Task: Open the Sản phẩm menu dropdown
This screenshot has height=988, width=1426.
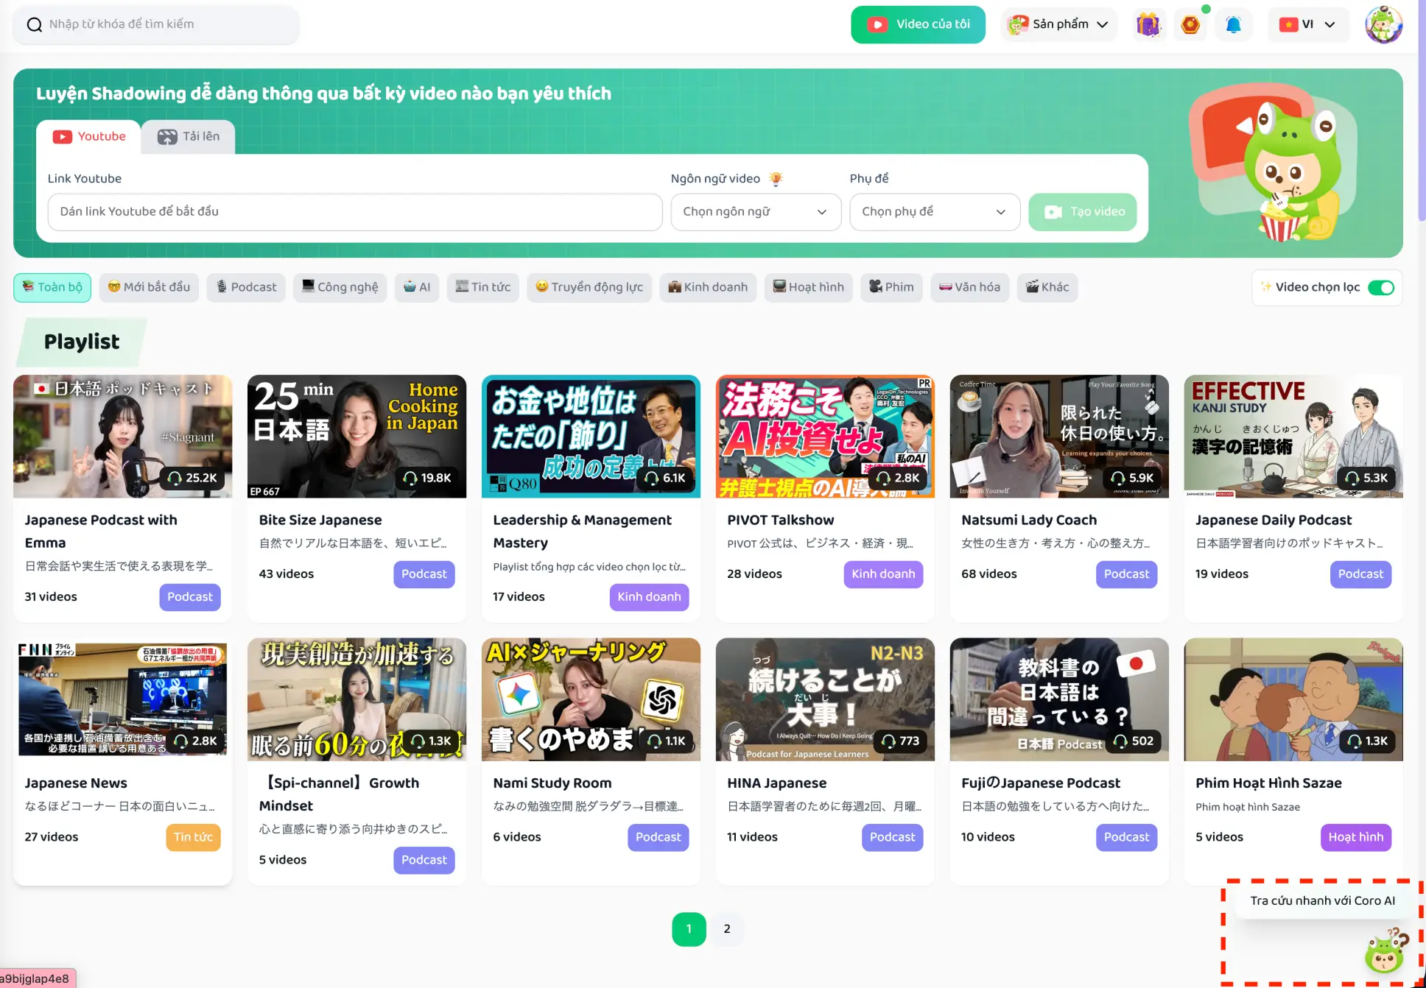Action: click(1058, 25)
